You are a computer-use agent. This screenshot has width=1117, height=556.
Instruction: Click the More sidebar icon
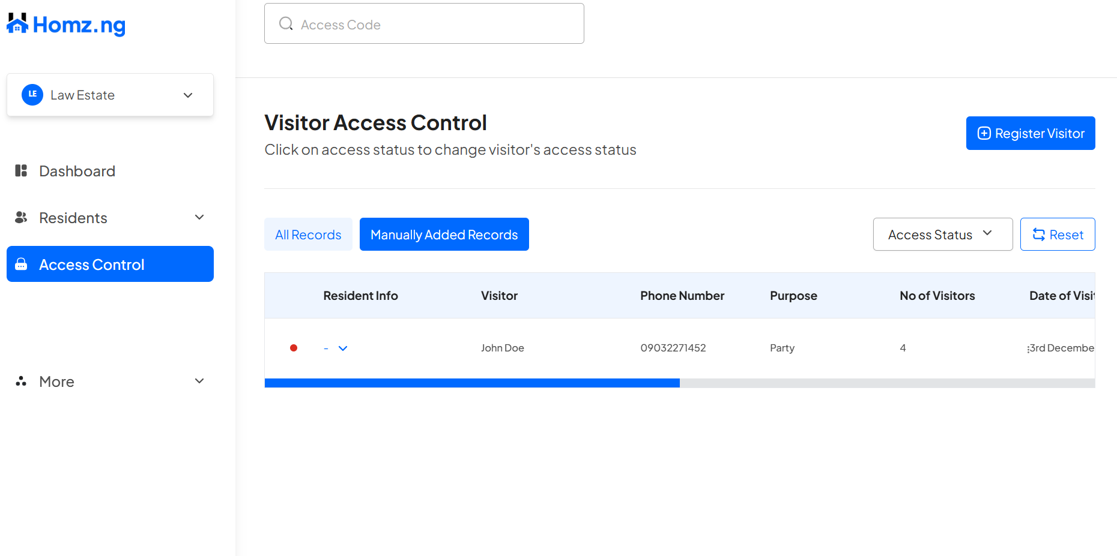(x=20, y=381)
